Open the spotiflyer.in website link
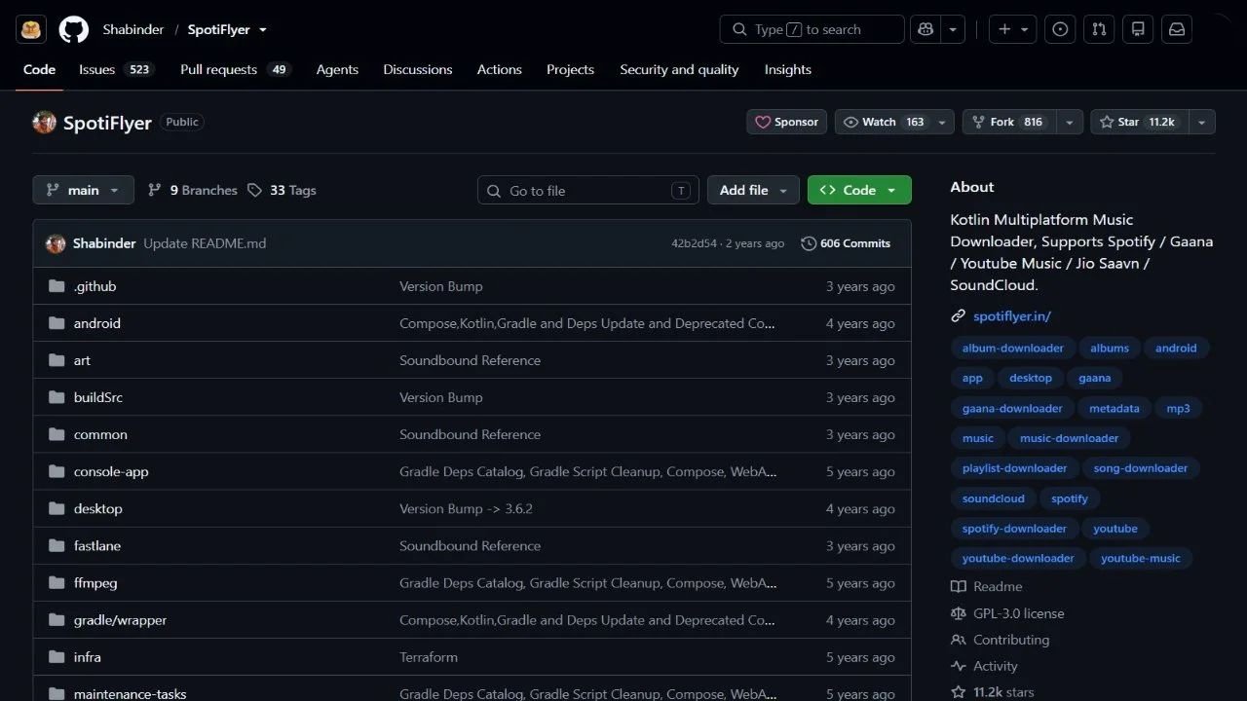1247x701 pixels. (x=1012, y=316)
